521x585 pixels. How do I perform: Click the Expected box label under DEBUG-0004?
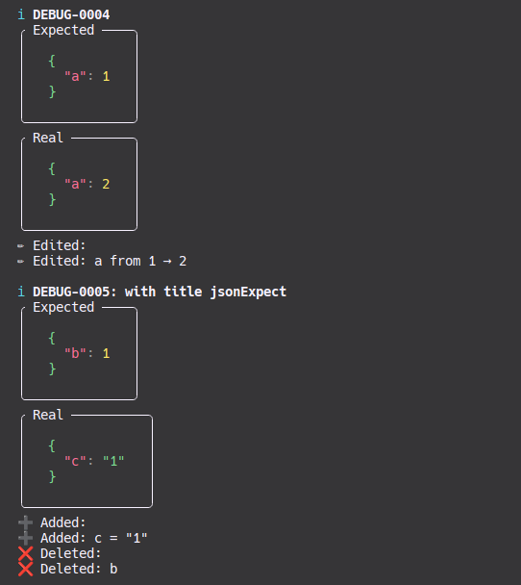[x=63, y=30]
